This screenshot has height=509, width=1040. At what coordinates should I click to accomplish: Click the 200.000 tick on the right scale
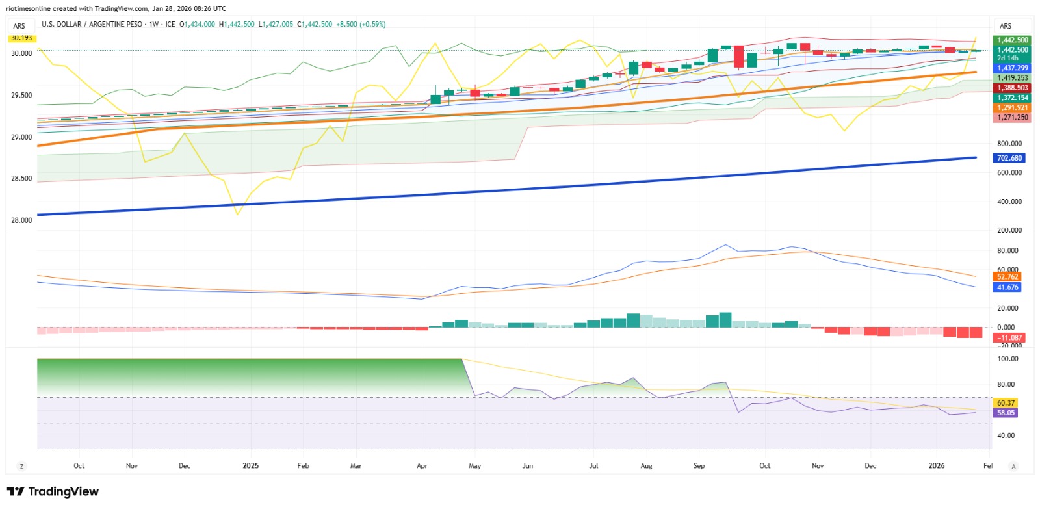click(x=1009, y=230)
